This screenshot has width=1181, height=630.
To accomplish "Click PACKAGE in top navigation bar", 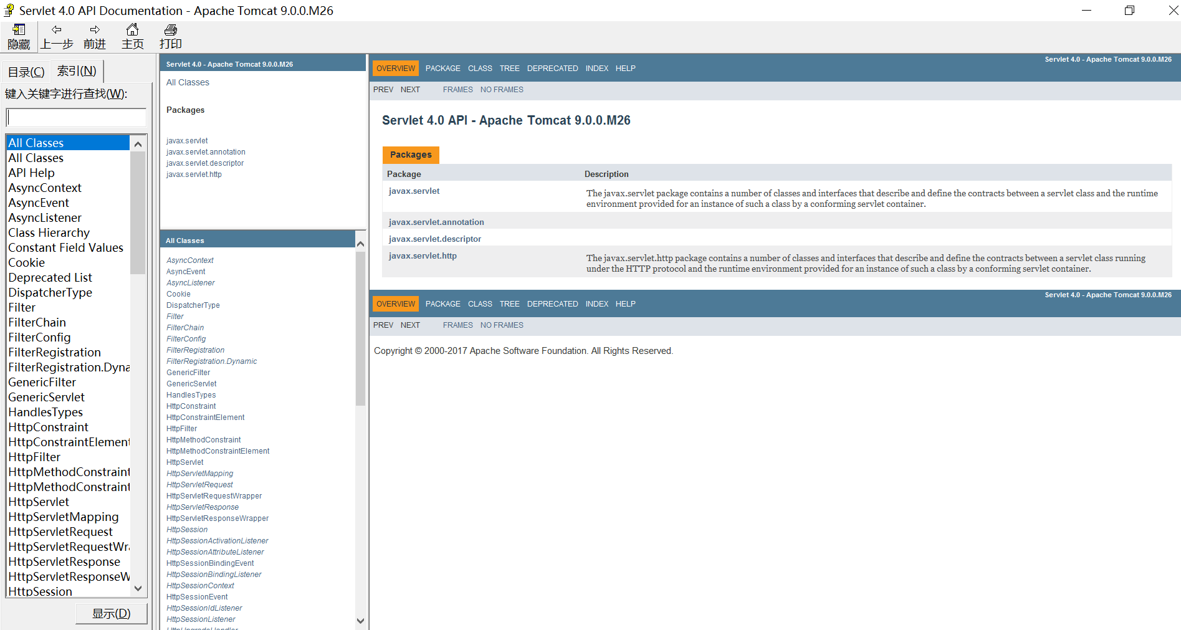I will (x=443, y=69).
